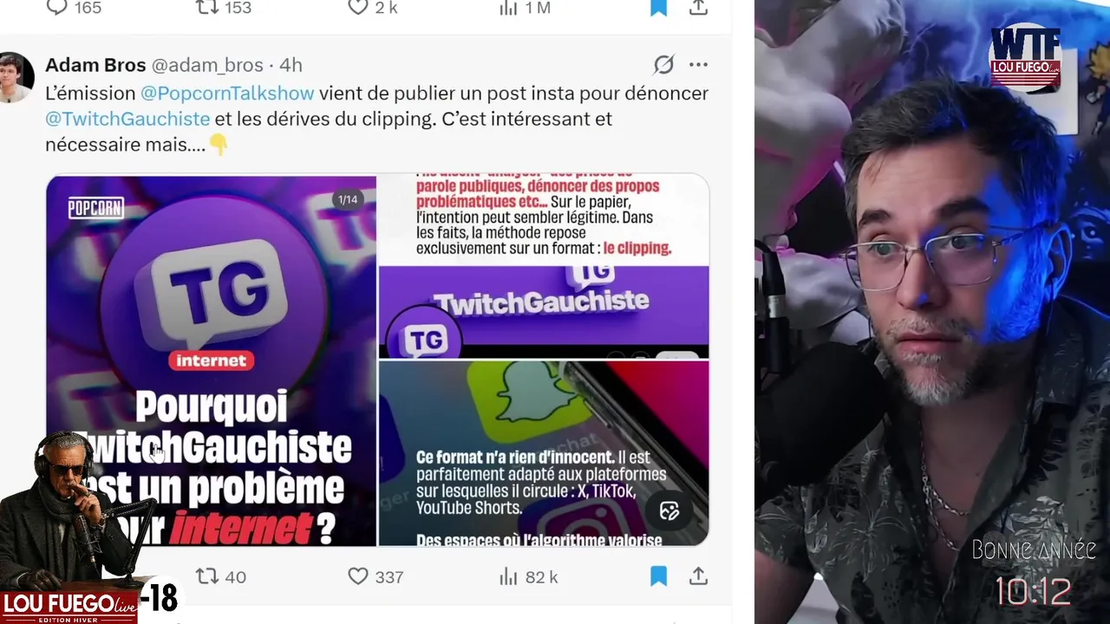Share the top tweet with 1 M views
The width and height of the screenshot is (1110, 624).
pyautogui.click(x=698, y=8)
